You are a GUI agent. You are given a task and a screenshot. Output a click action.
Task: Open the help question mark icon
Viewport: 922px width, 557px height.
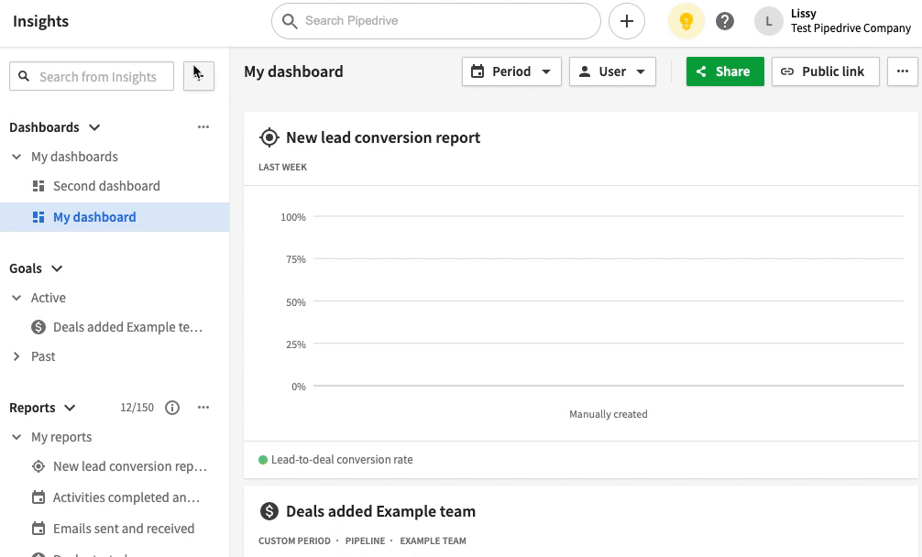coord(725,20)
